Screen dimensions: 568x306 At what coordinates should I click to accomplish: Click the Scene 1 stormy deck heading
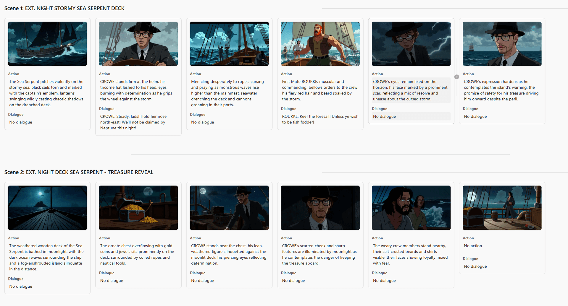coord(64,8)
